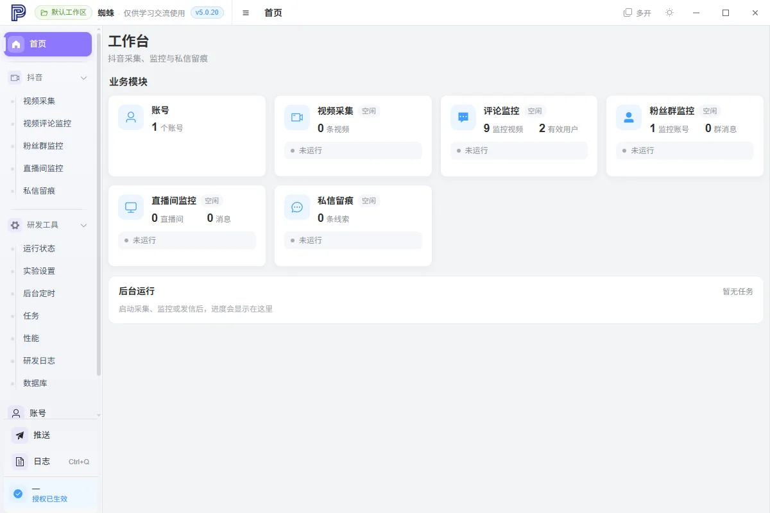Maximize the application window
The width and height of the screenshot is (770, 513).
pyautogui.click(x=726, y=13)
